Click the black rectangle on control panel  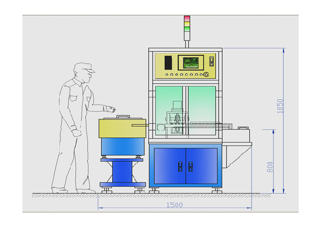click(x=168, y=63)
